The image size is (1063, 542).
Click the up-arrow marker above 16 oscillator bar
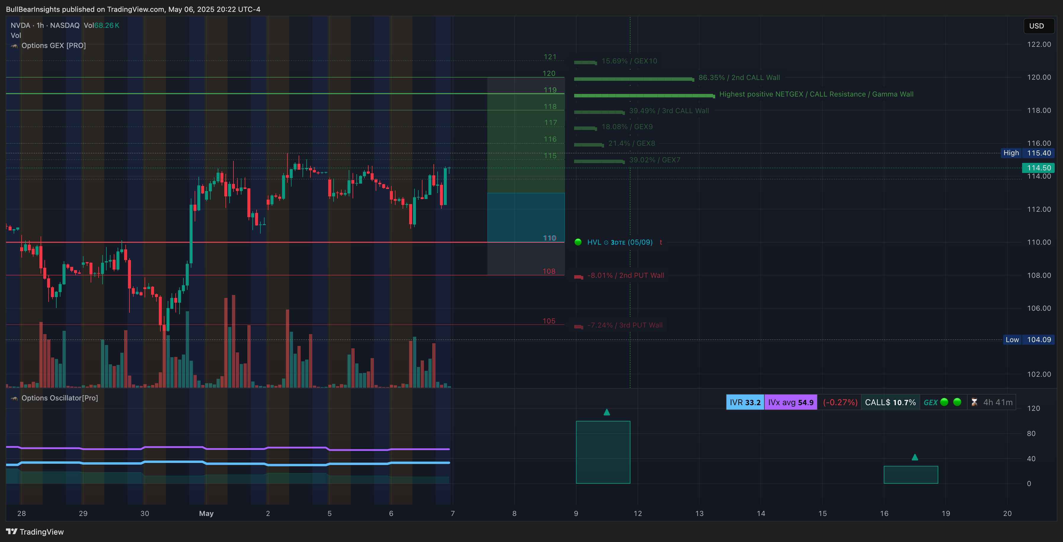[915, 457]
